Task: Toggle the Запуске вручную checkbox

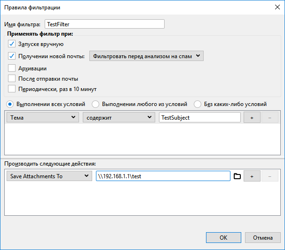Action: [x=12, y=44]
